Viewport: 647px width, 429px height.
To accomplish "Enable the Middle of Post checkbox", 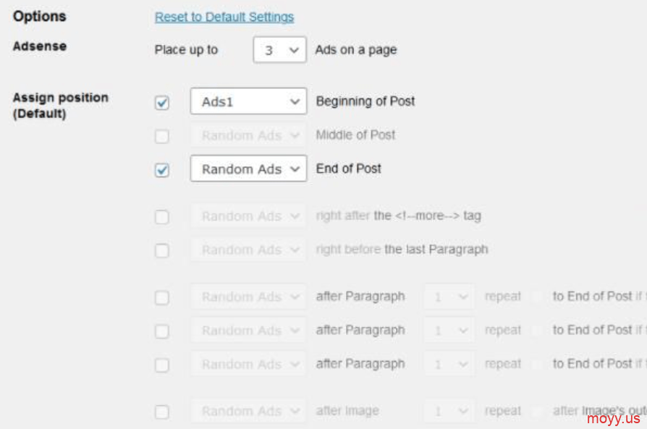I will 162,136.
